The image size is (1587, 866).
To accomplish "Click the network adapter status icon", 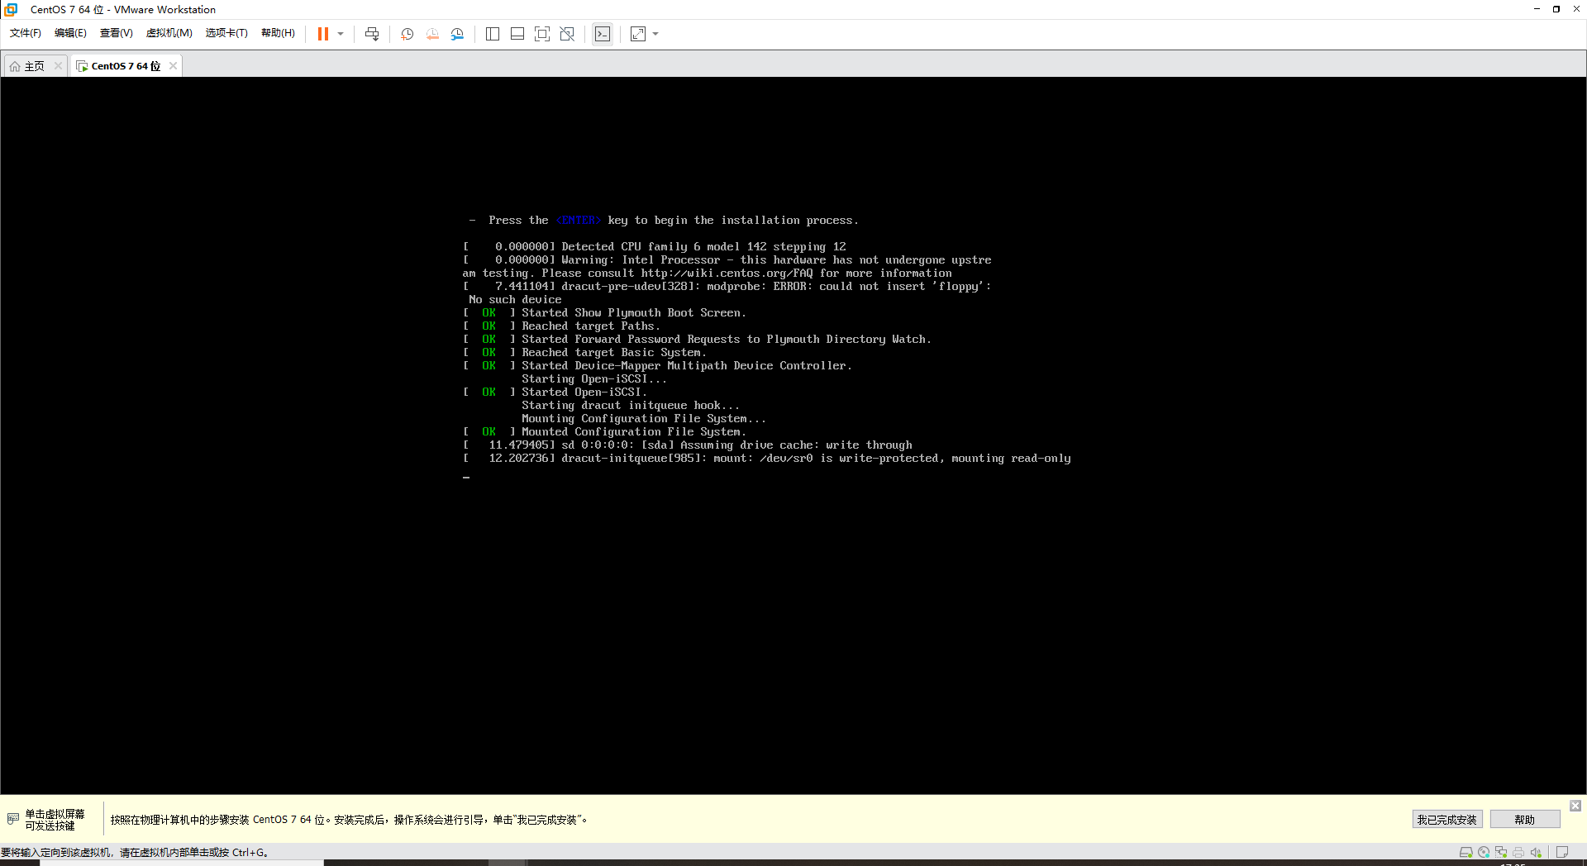I will pos(1501,853).
